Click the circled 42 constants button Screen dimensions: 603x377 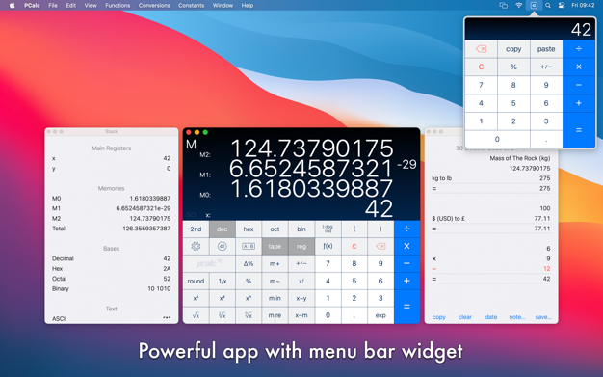click(222, 247)
